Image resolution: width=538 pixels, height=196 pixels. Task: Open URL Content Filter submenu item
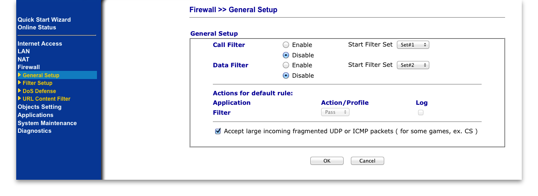pos(46,99)
